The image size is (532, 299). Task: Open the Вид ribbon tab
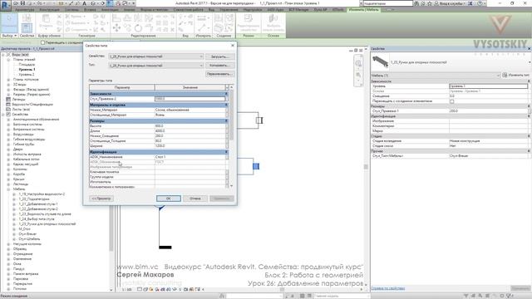pos(211,10)
